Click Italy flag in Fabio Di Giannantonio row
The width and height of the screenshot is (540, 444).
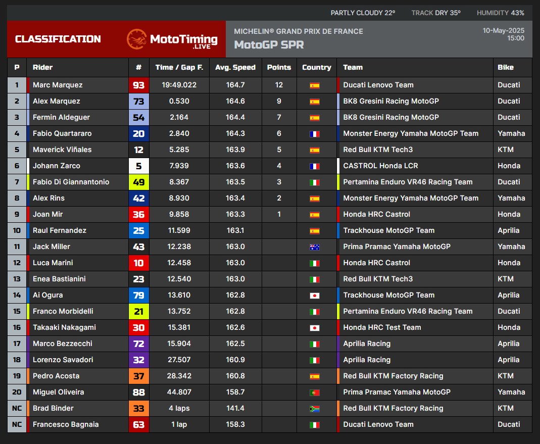(314, 182)
